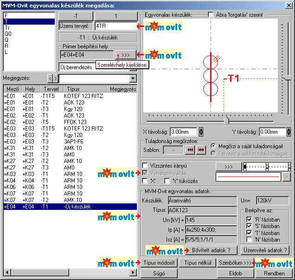
Task: Select row =E02 -T5 FFOK 123
Action: coord(70,122)
